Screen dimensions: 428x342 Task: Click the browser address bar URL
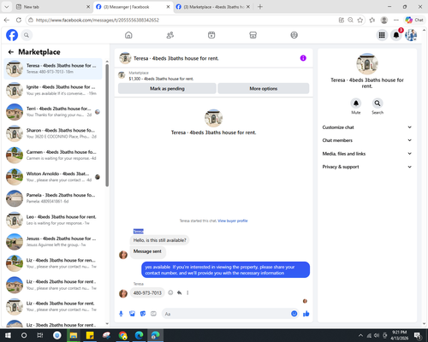(97, 20)
